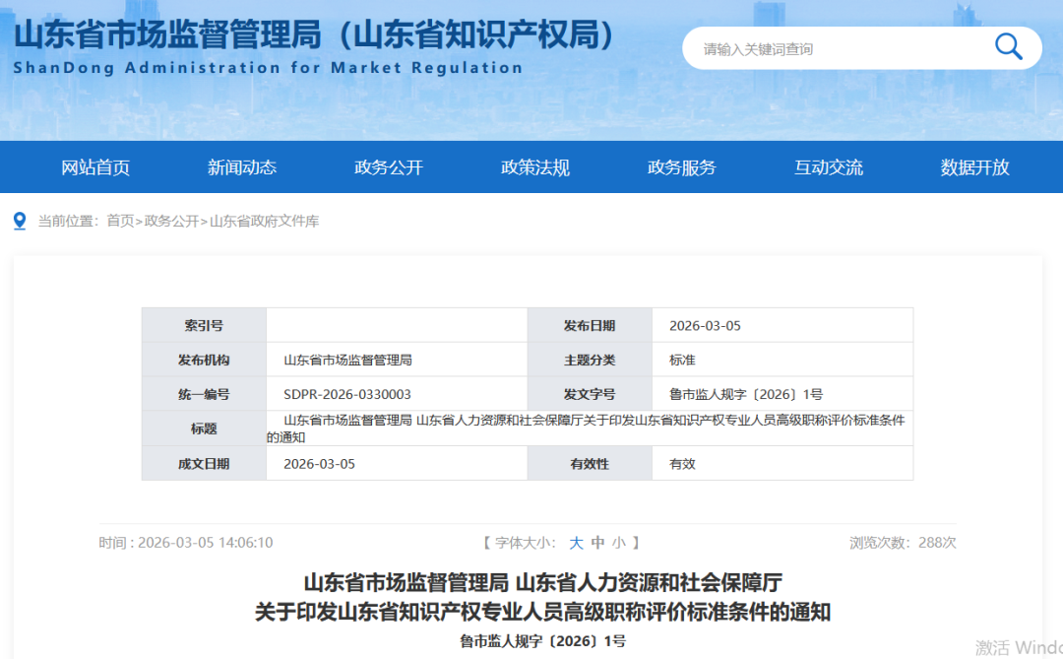Screen dimensions: 1063x659
Task: Click the magnifier search icon
Action: point(1008,47)
